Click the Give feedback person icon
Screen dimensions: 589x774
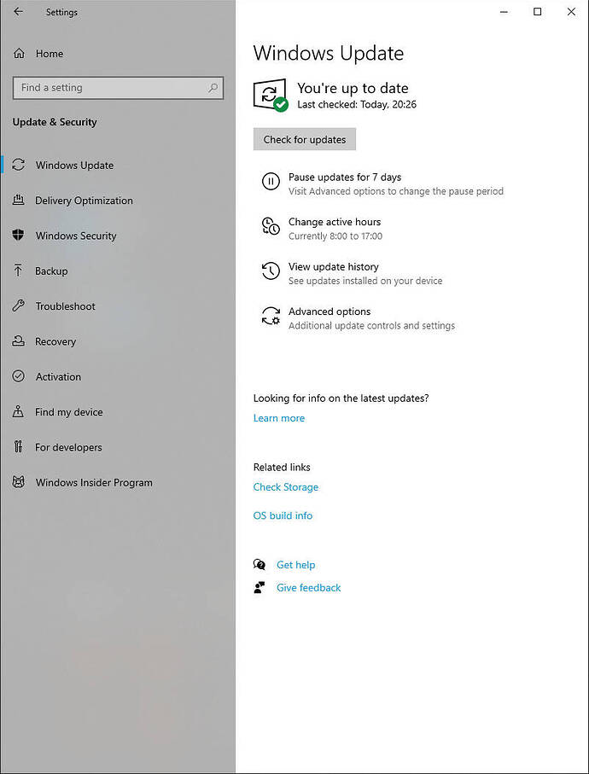[x=260, y=587]
